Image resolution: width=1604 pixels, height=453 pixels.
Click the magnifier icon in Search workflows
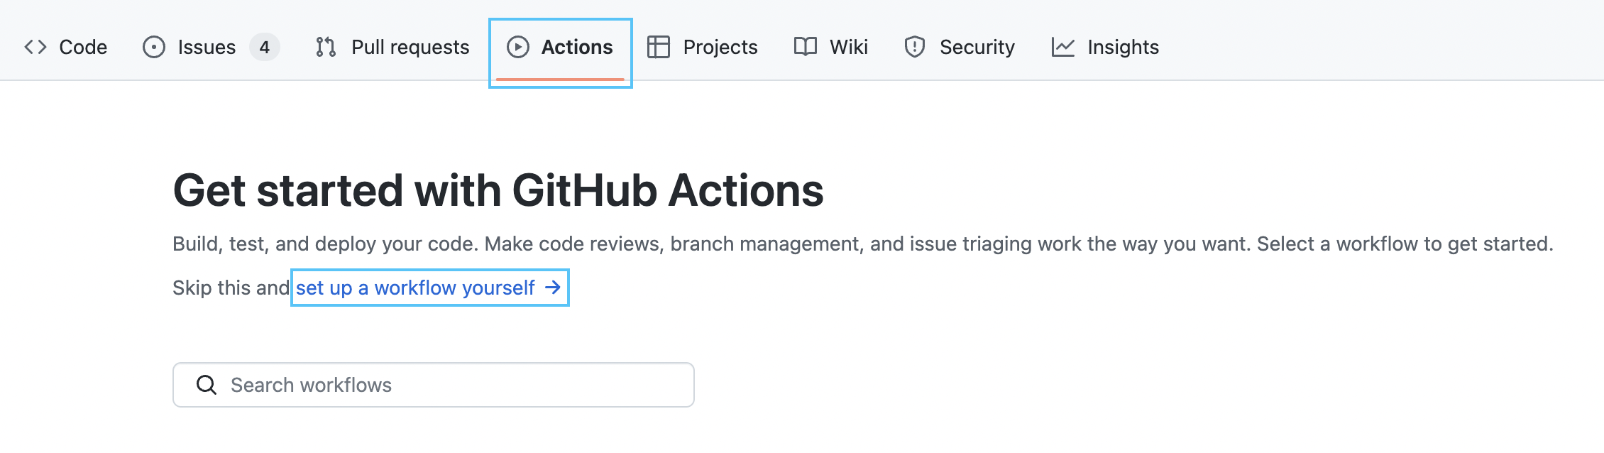coord(207,385)
